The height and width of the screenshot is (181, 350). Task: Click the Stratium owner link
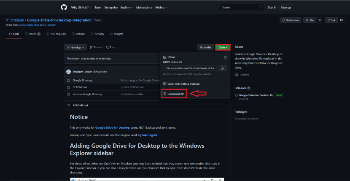(x=17, y=20)
